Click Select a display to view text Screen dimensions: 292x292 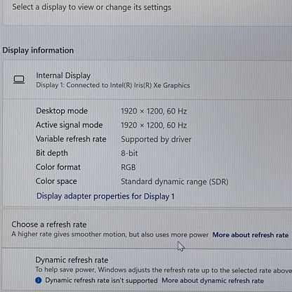(x=92, y=7)
